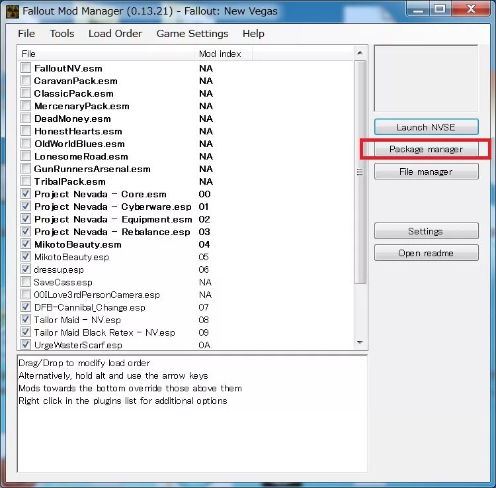
Task: Open the Game Settings menu
Action: tap(192, 34)
